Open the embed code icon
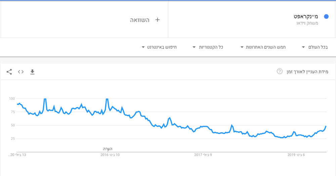The height and width of the screenshot is (176, 336). pos(21,71)
